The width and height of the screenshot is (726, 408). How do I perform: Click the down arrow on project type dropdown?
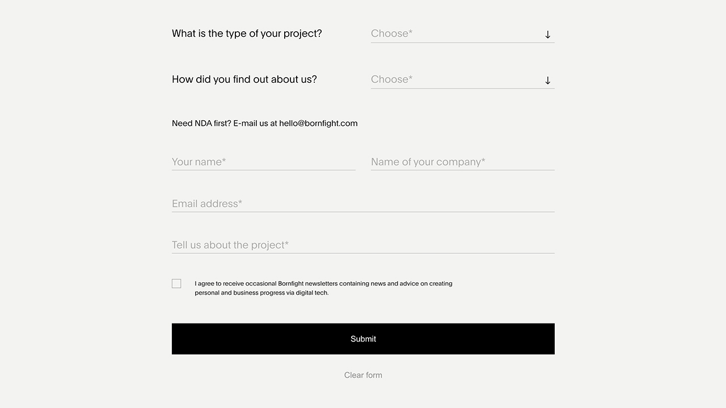pos(547,35)
